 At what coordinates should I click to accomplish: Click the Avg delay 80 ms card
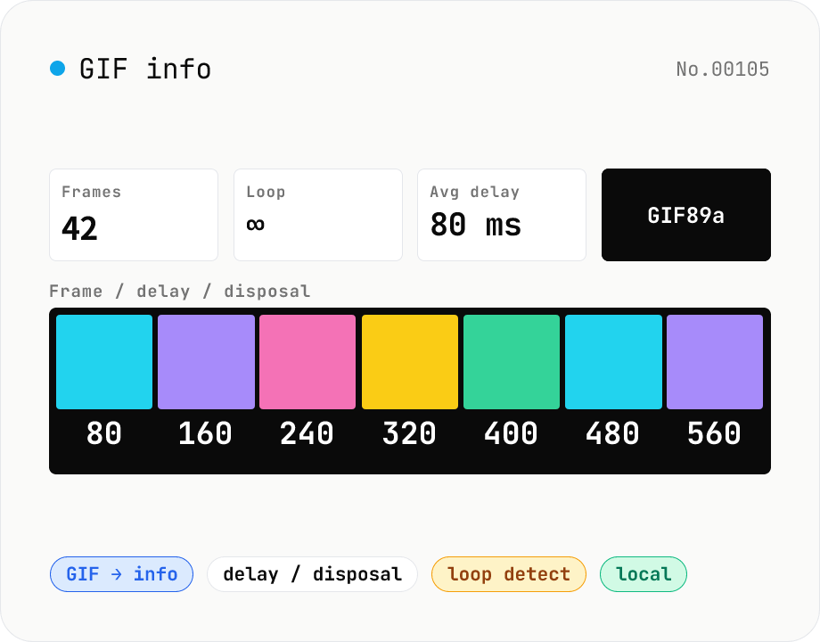(502, 215)
